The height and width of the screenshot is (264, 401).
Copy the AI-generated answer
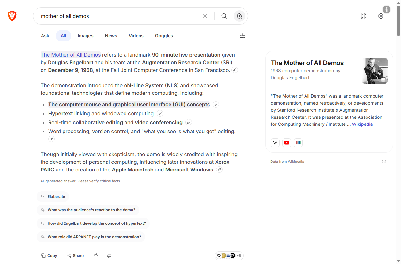click(x=49, y=256)
